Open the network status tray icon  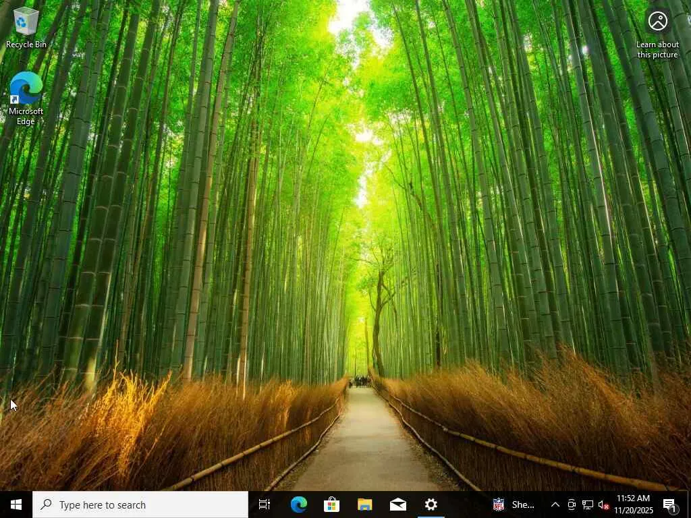tap(588, 505)
